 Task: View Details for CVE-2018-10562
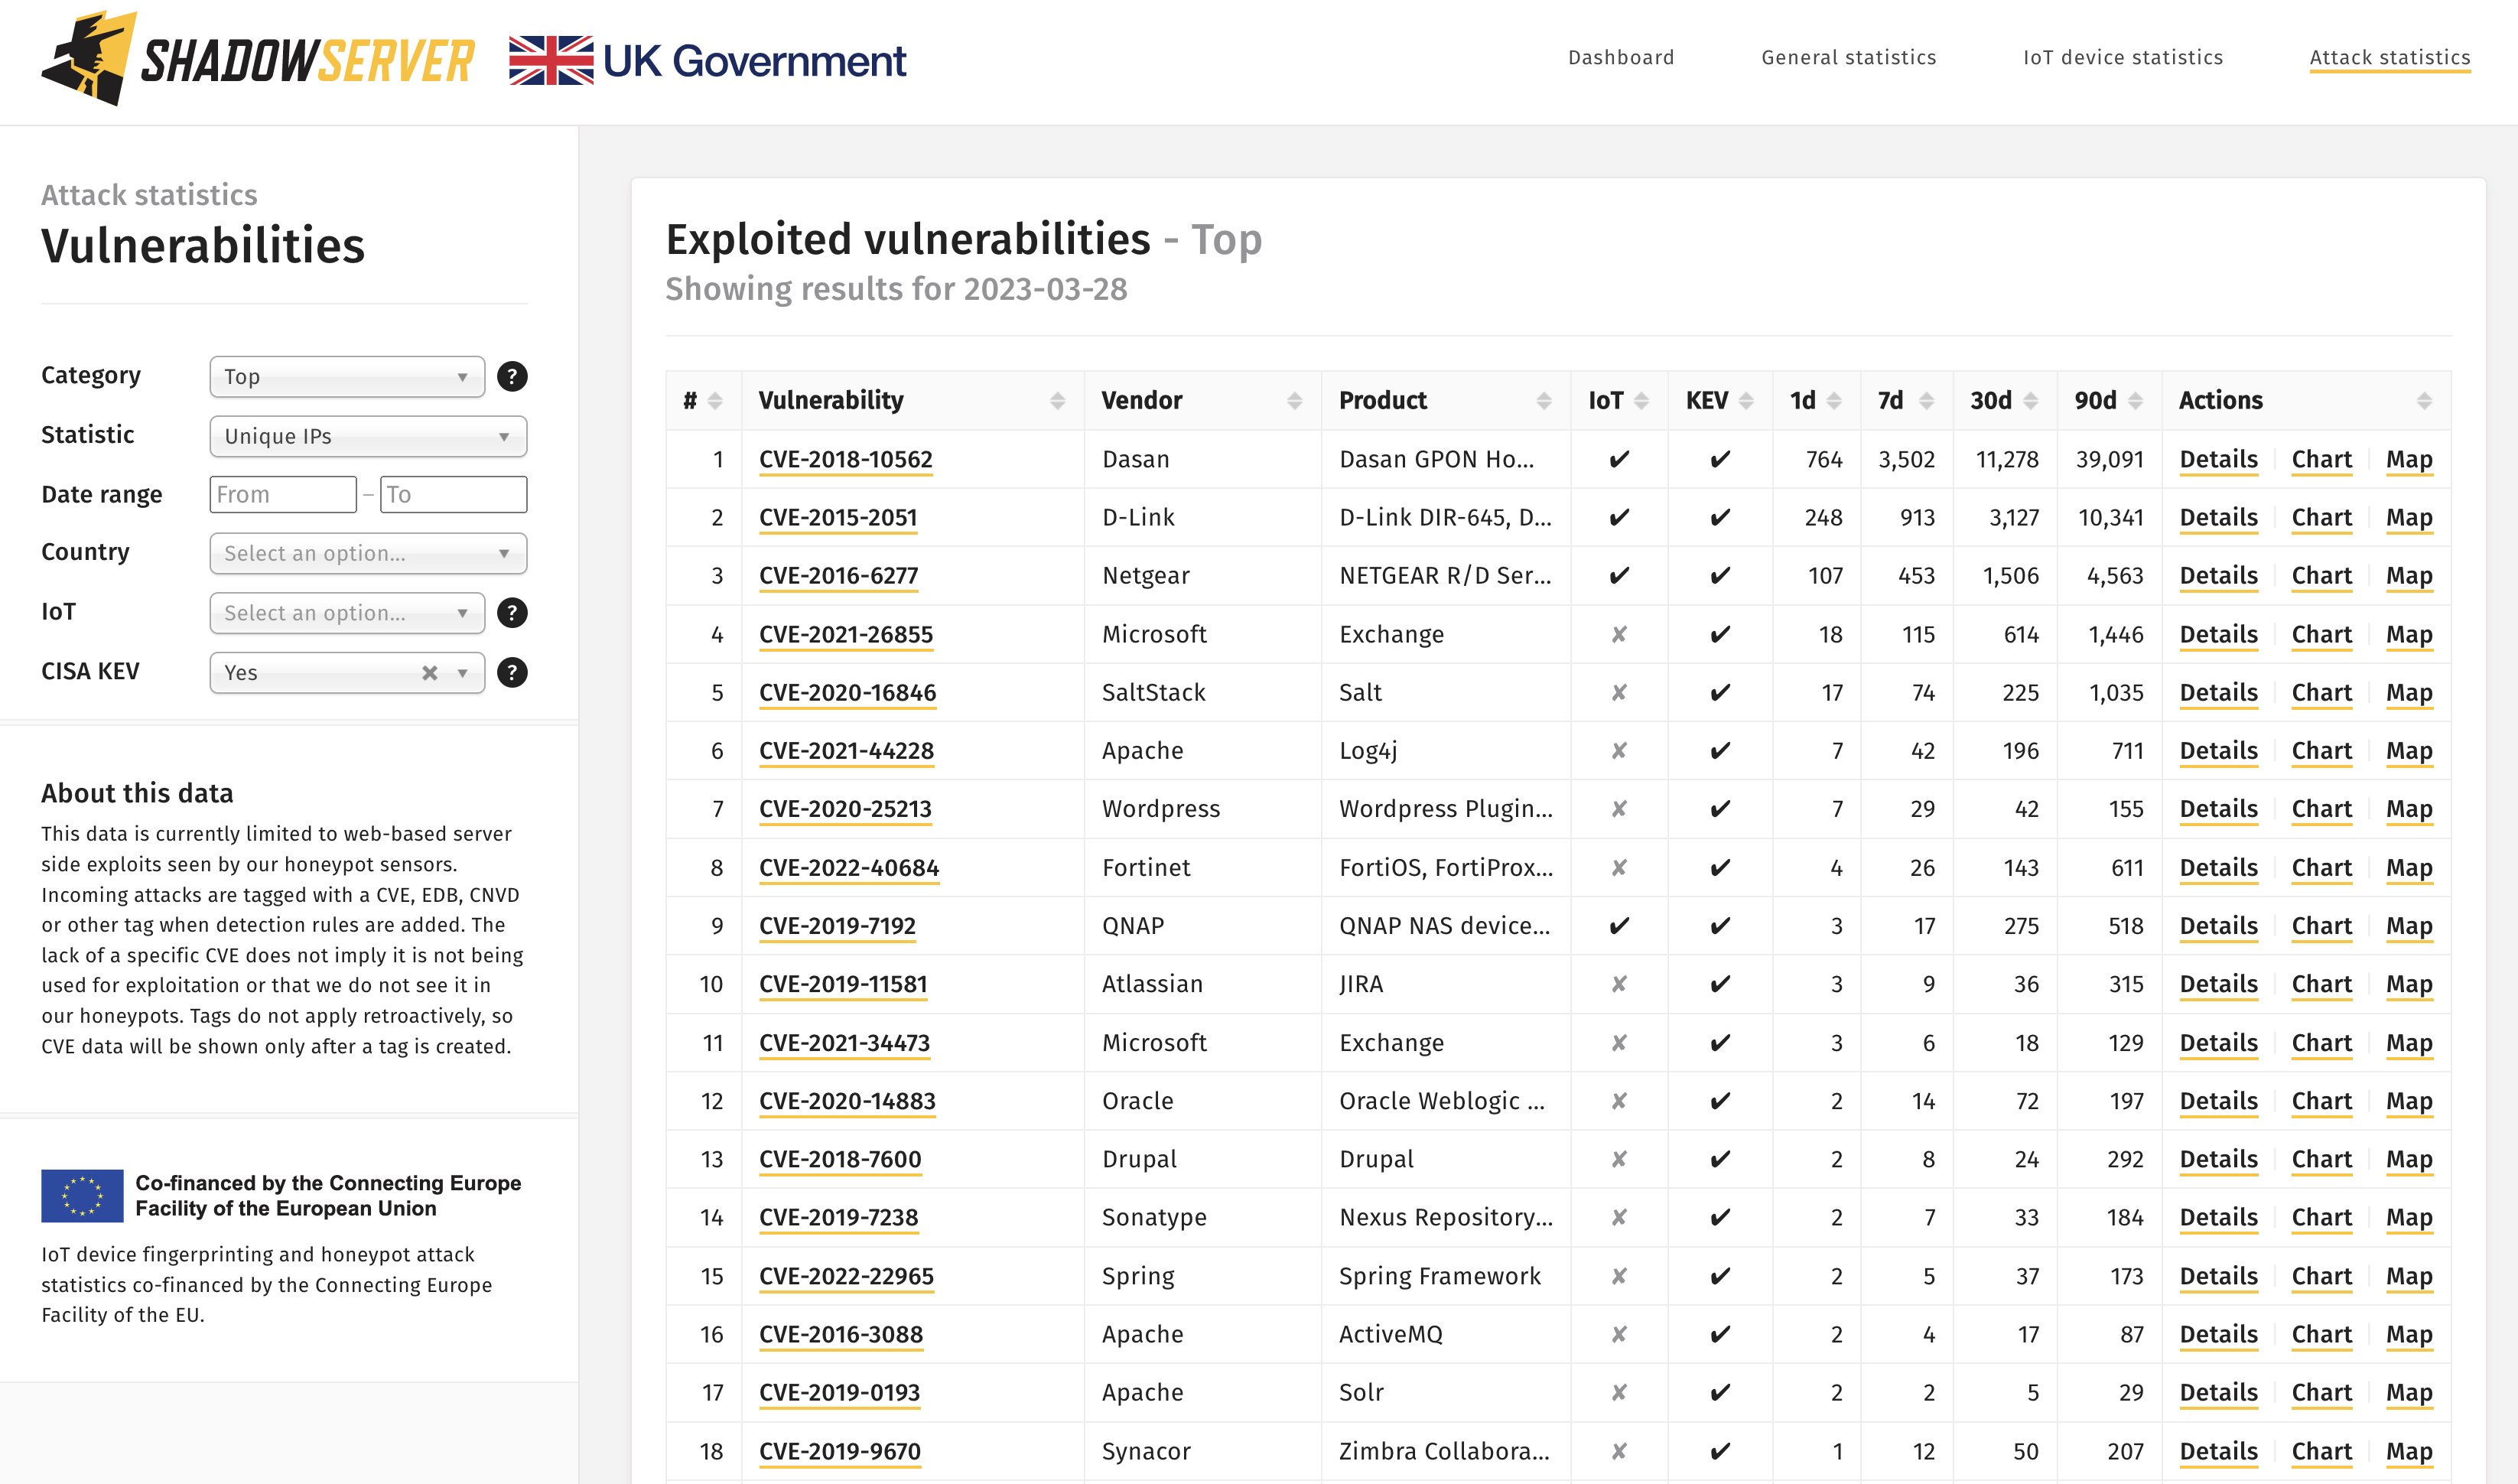[x=2218, y=459]
